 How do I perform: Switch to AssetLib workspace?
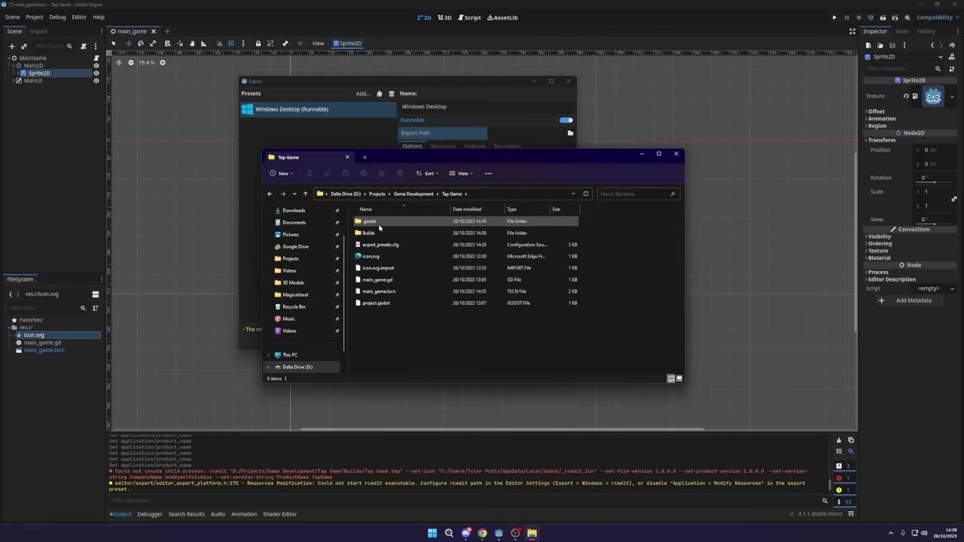502,17
